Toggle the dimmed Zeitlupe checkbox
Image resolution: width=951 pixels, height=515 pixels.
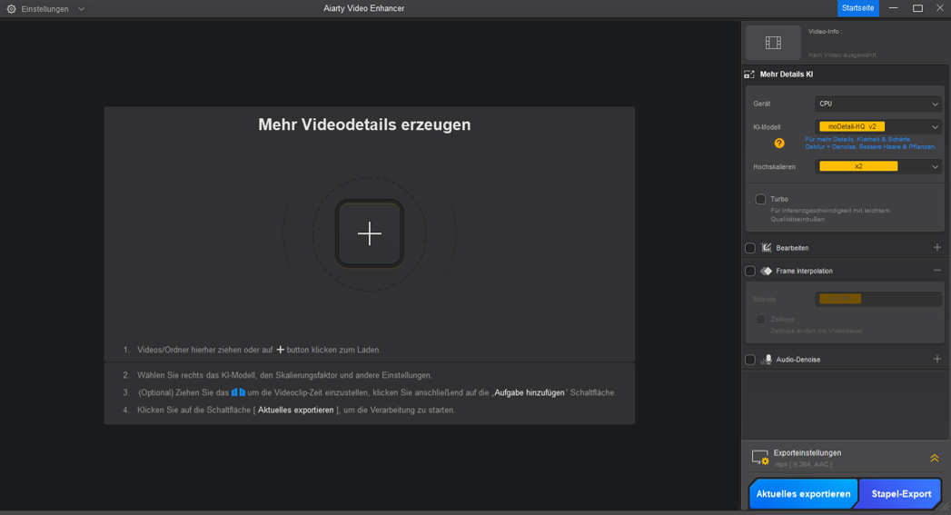pyautogui.click(x=760, y=319)
